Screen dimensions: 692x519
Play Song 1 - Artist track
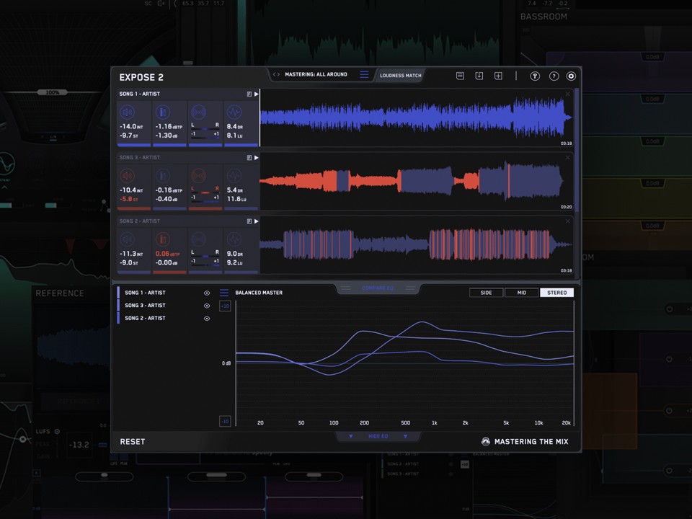[257, 94]
